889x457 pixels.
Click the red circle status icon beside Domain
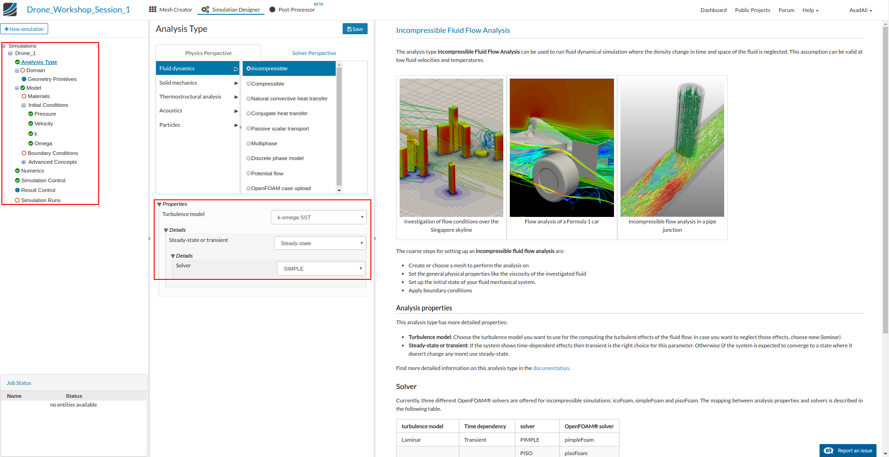tap(22, 70)
